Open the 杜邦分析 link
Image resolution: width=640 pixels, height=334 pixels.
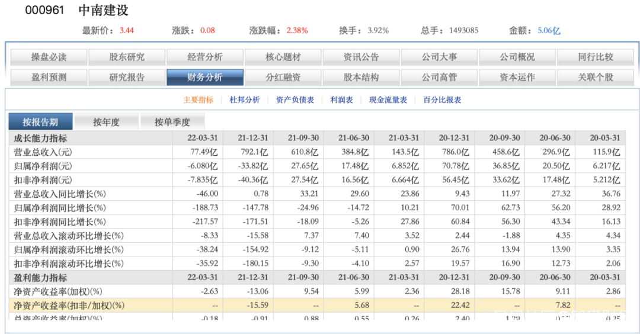point(245,100)
